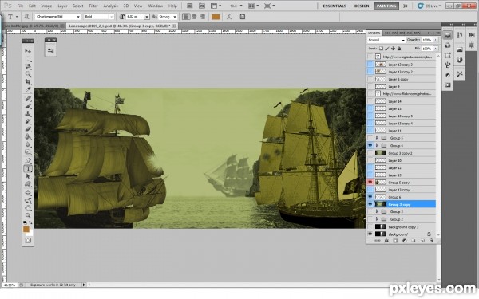
Task: Click the Quick Mask mode icon
Action: pos(28,241)
